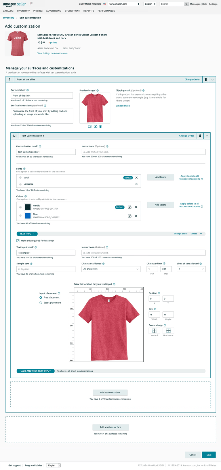Grab the Arial font reorder handle
The image size is (221, 470).
click(20, 178)
